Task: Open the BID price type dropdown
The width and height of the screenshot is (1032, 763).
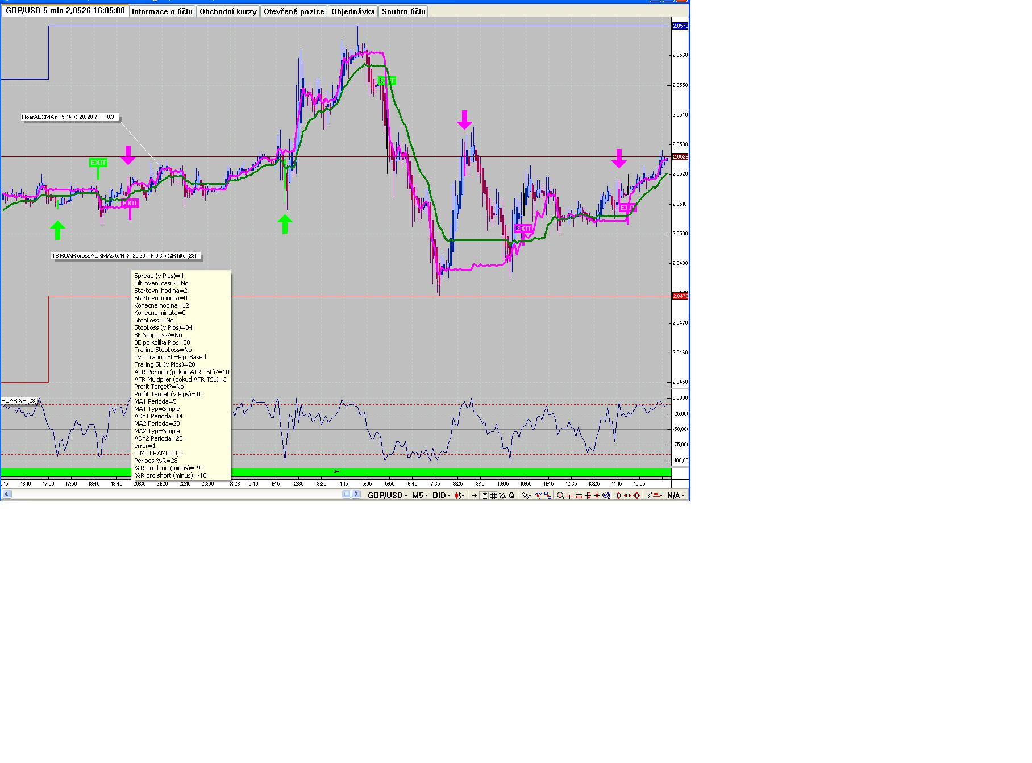Action: coord(442,495)
